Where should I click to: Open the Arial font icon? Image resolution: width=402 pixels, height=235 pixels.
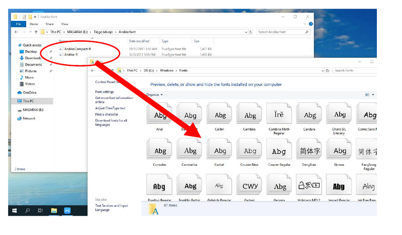coord(160,115)
